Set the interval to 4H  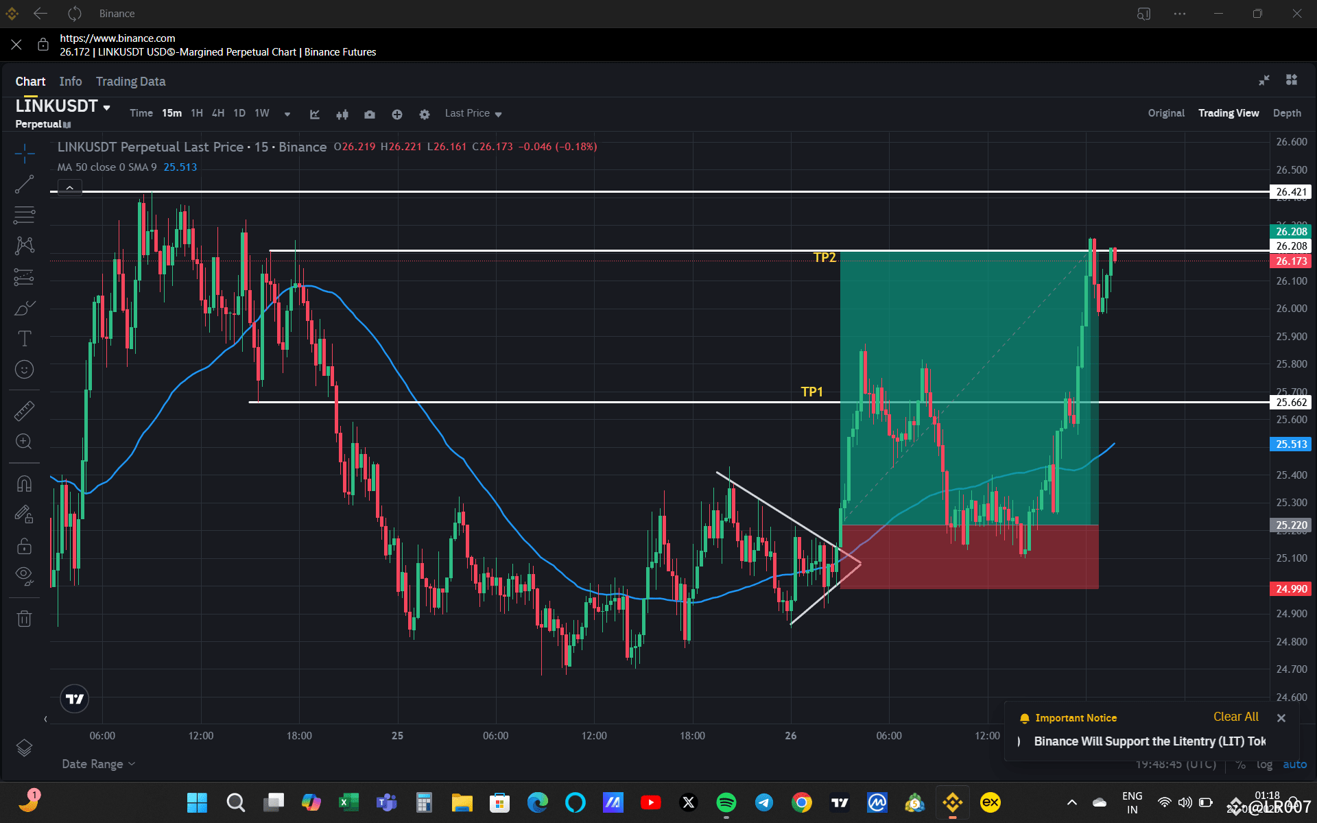click(218, 113)
